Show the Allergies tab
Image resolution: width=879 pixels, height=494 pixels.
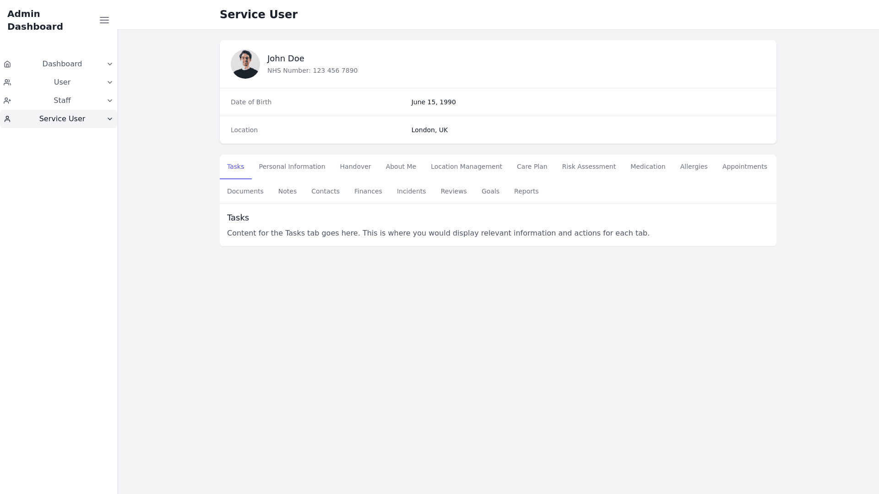click(x=694, y=166)
